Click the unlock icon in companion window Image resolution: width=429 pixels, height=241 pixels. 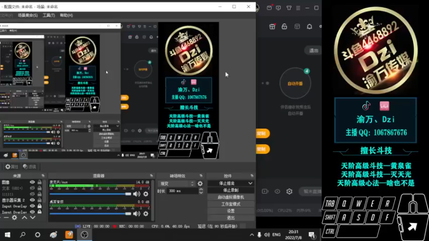pos(285,26)
